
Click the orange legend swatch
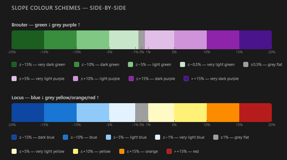tap(122, 151)
